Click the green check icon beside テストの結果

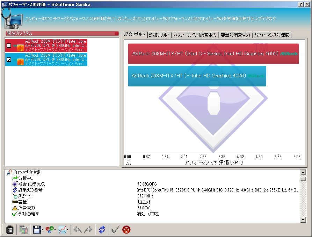click(15, 214)
